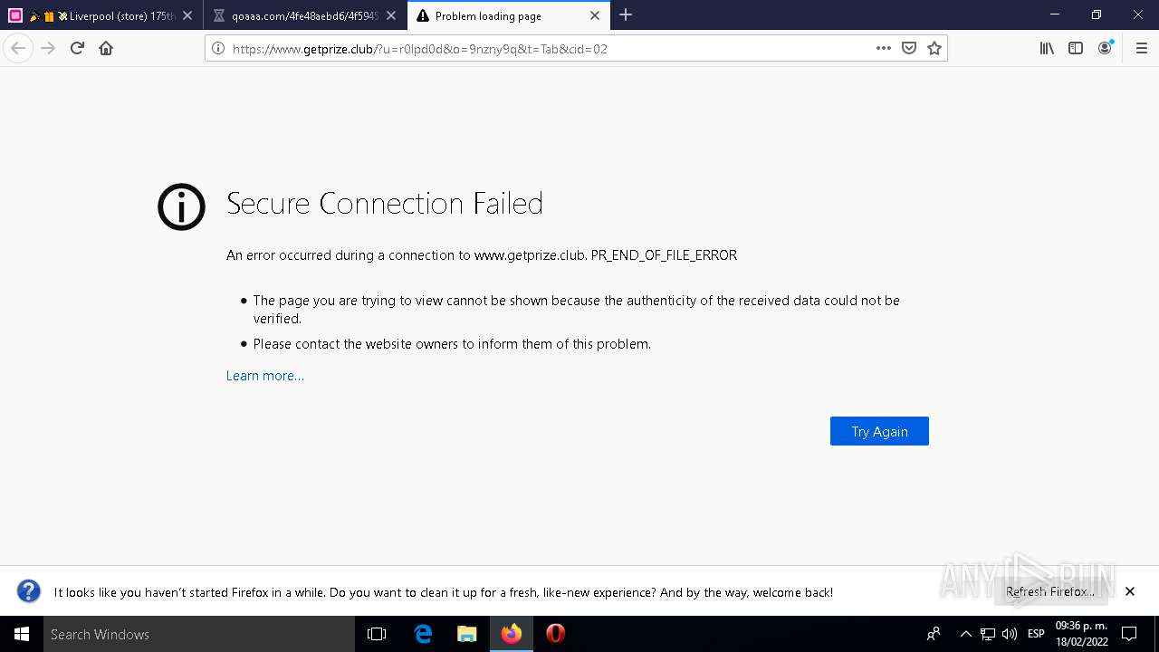Click the address bar URL field
The width and height of the screenshot is (1159, 652).
point(543,49)
